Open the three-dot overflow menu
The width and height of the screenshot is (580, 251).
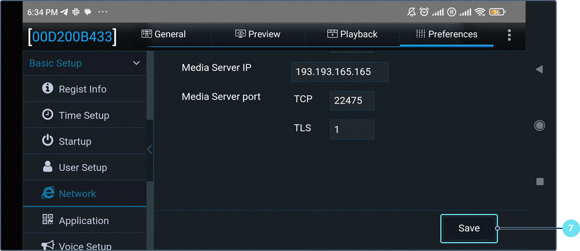(x=509, y=35)
